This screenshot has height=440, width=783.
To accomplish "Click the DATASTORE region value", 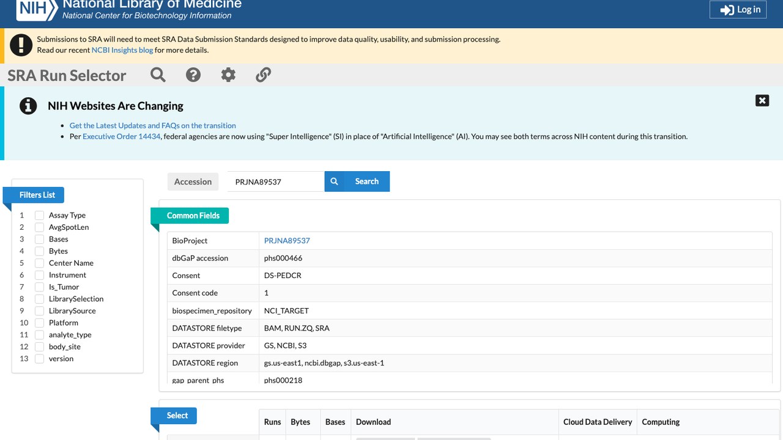I will pyautogui.click(x=324, y=363).
